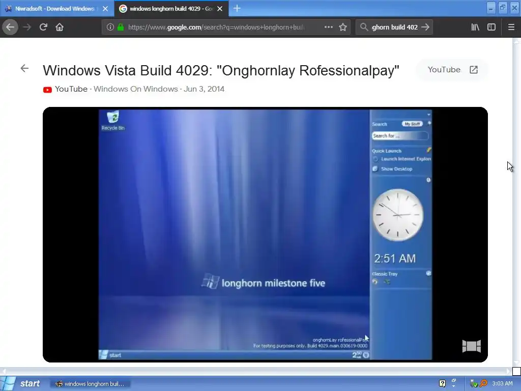Toggle the Firefox sidebar icon

[x=491, y=27]
